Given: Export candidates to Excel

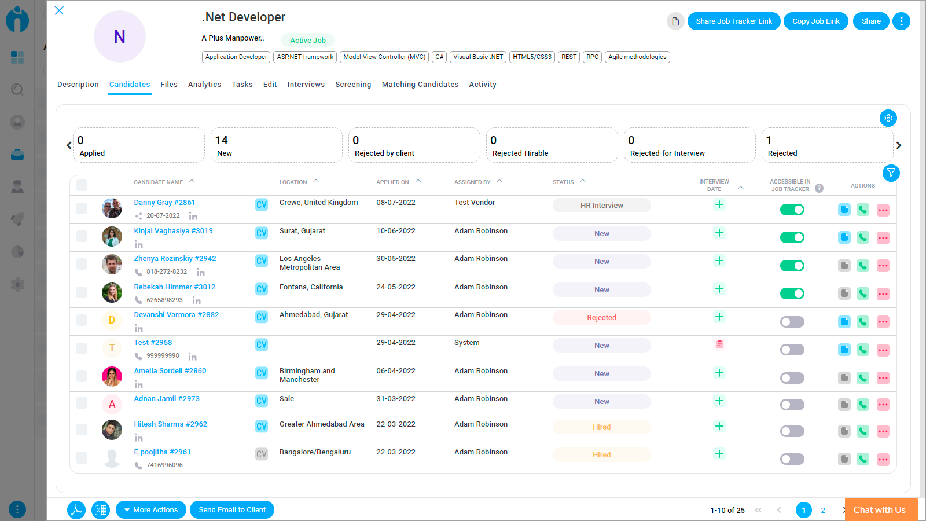Looking at the screenshot, I should [101, 510].
